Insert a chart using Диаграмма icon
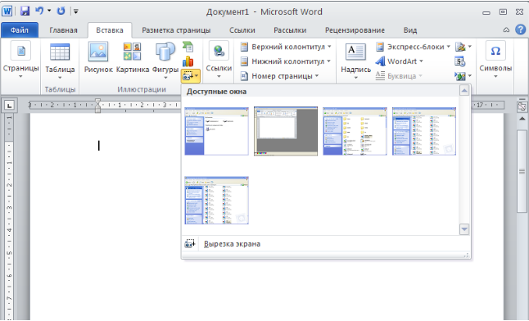The image size is (529, 321). pos(188,61)
